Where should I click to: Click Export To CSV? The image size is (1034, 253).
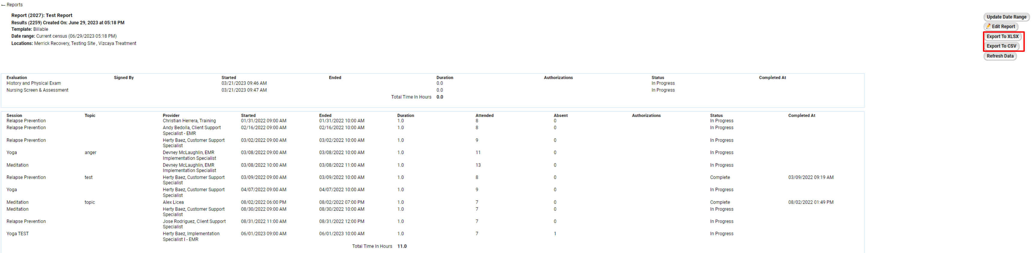[1001, 46]
